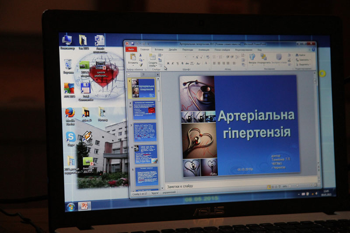Toggle bold (Ж) text formatting
350x233 pixels.
168,63
